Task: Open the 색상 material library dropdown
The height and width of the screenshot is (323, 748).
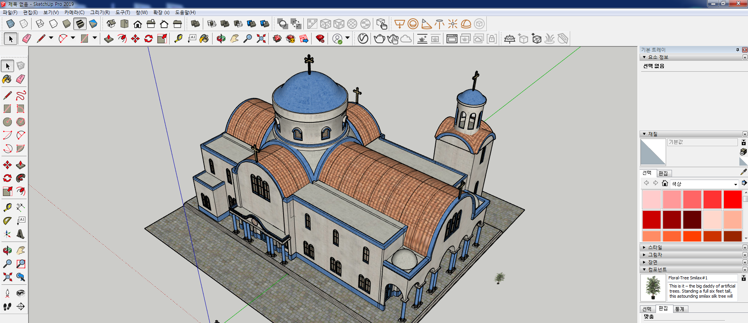Action: (736, 184)
